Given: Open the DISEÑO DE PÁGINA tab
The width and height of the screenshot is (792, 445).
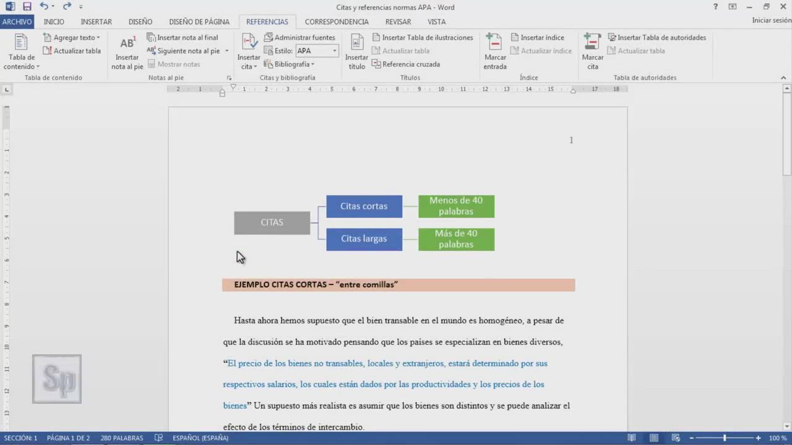Looking at the screenshot, I should [199, 22].
